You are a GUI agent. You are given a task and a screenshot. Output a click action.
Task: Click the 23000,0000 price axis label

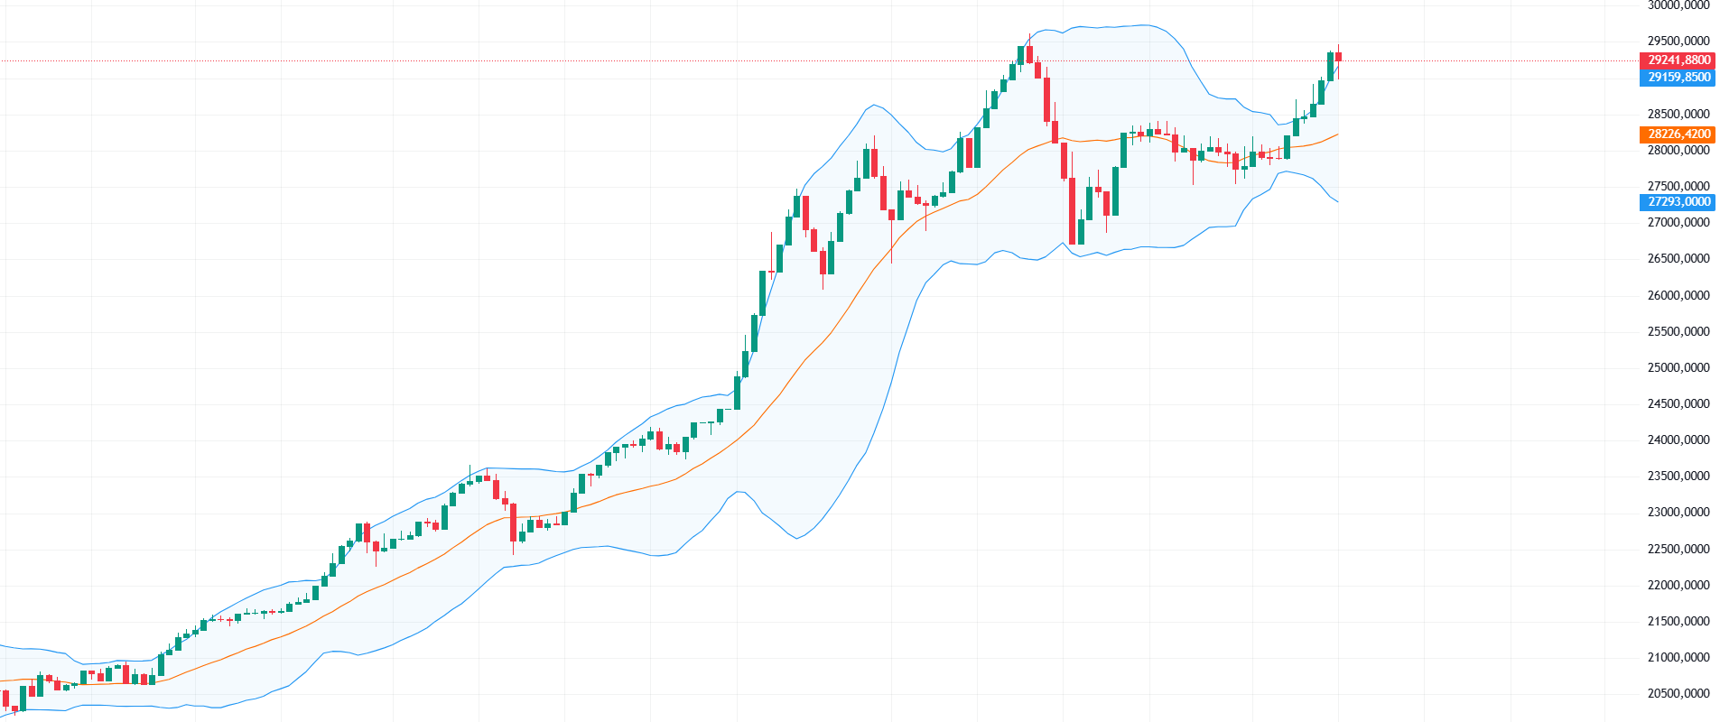(x=1678, y=513)
